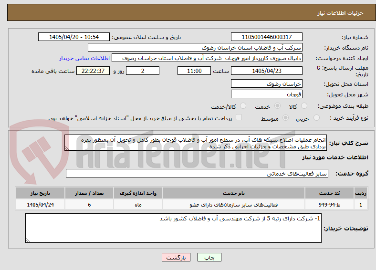Select the کالا/خدمت radio button
Viewport: 376px width, 270px height.
pos(243,106)
